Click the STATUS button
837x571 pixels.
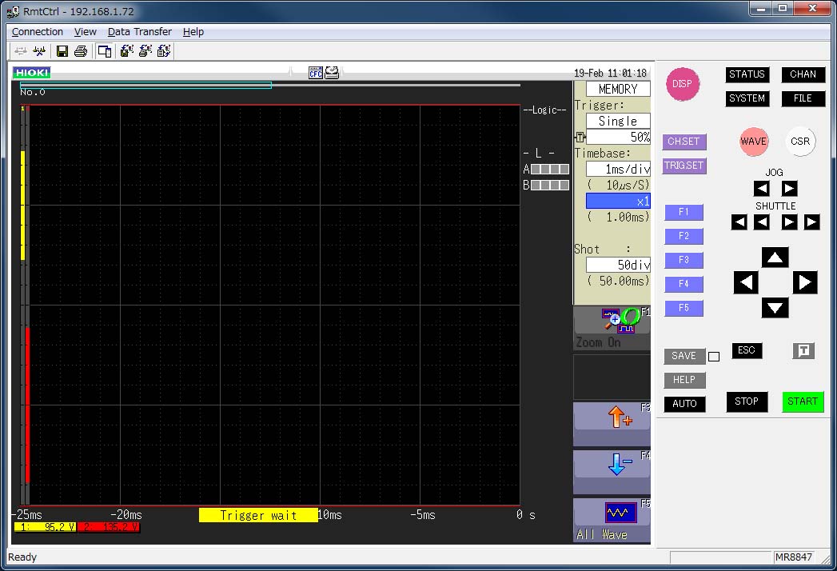(747, 75)
